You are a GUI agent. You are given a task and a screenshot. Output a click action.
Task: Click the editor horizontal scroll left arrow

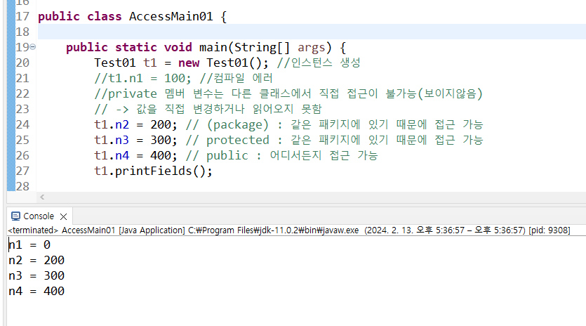pyautogui.click(x=42, y=197)
